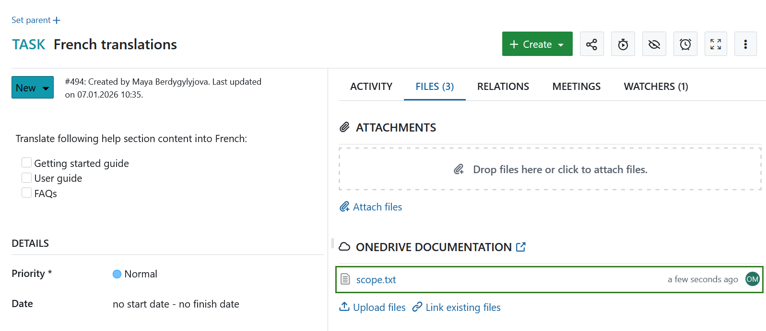
Task: Click the 'Translate following help section' description text
Action: click(x=131, y=139)
